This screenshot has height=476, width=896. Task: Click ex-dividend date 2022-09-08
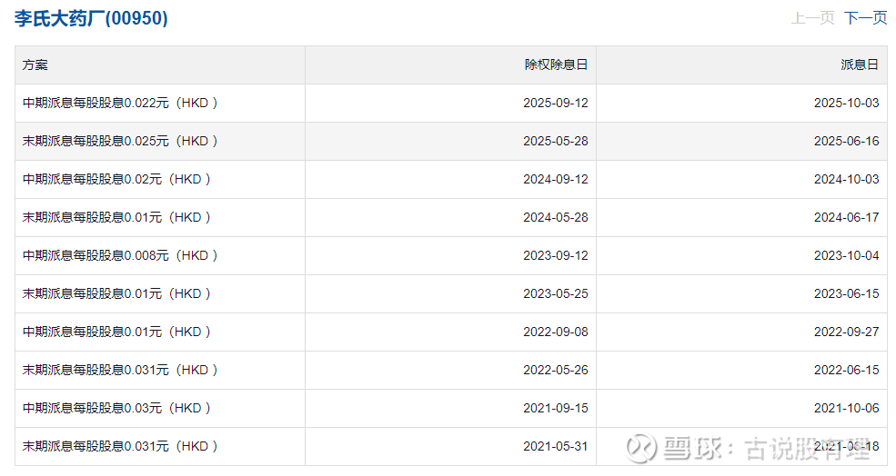click(556, 332)
